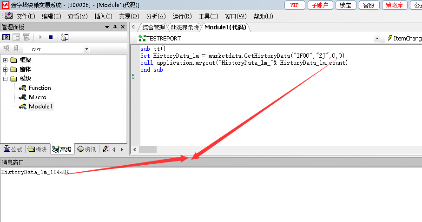422x222 pixels.
Task: Switch to the 高级 panel tab
Action: 62,149
